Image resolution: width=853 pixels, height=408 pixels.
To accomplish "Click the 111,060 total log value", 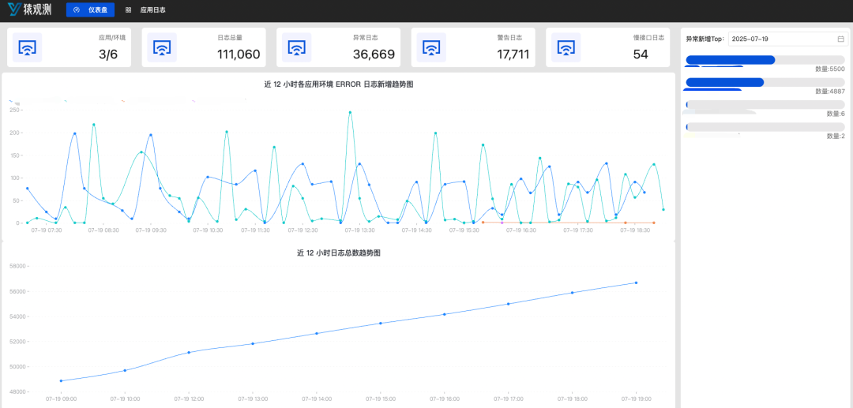I will coord(239,54).
